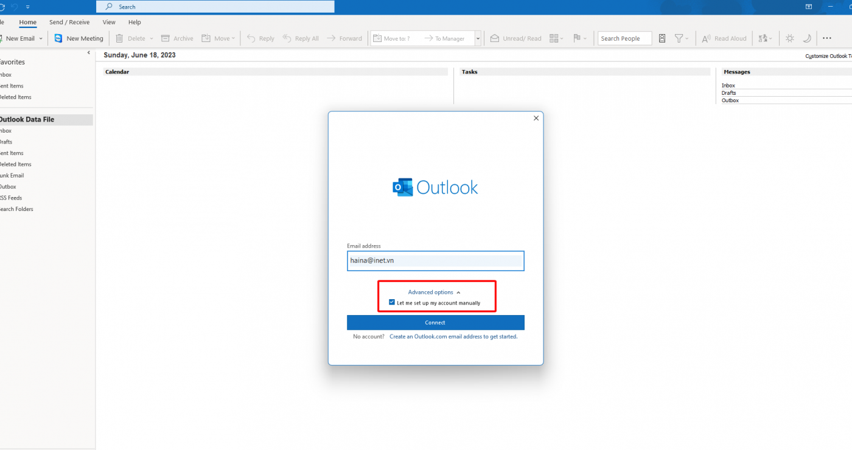Click the Categorize colored squares icon
Viewport: 852px width, 450px height.
coord(554,38)
